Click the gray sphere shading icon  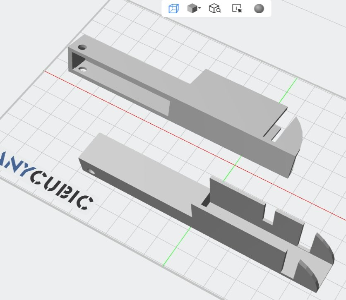pyautogui.click(x=259, y=9)
